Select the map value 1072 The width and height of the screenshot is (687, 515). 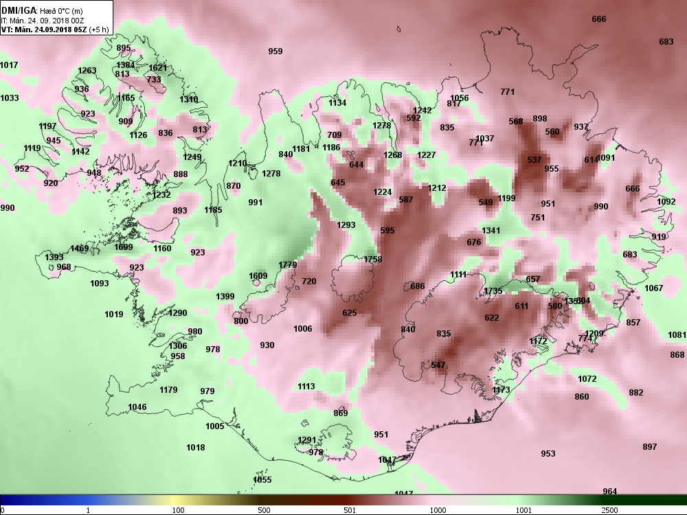(x=587, y=379)
